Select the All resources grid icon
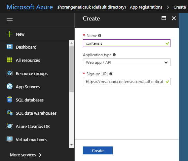 pos(10,60)
